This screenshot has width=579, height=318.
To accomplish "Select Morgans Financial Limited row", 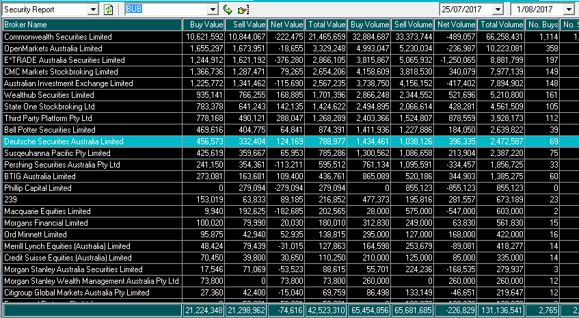I will click(x=290, y=223).
